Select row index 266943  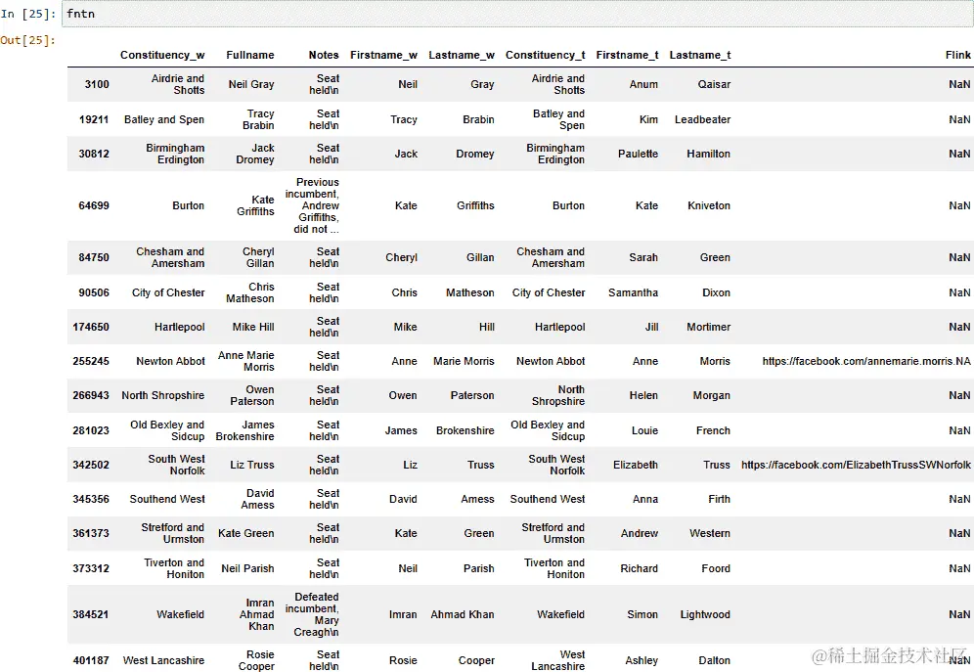pos(91,395)
